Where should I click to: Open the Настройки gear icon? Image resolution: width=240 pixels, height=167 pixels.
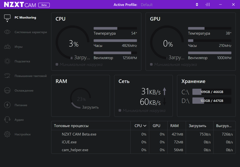[x=7, y=134]
